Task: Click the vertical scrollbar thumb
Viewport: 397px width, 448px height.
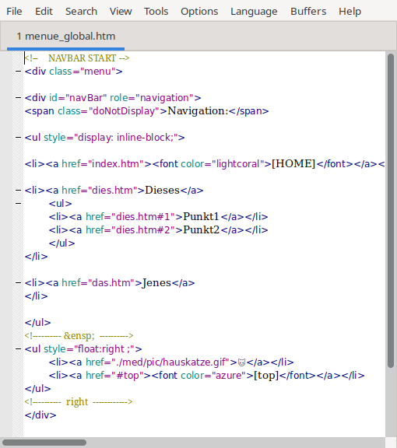Action: tap(391, 211)
